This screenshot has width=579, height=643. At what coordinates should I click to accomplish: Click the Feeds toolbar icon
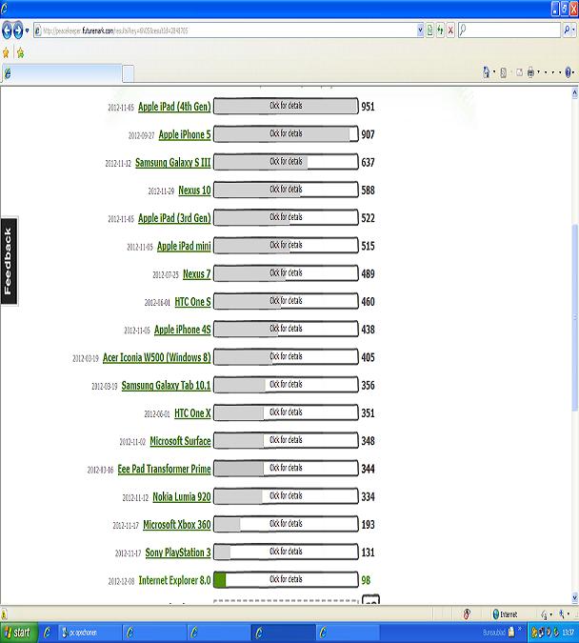pyautogui.click(x=503, y=73)
